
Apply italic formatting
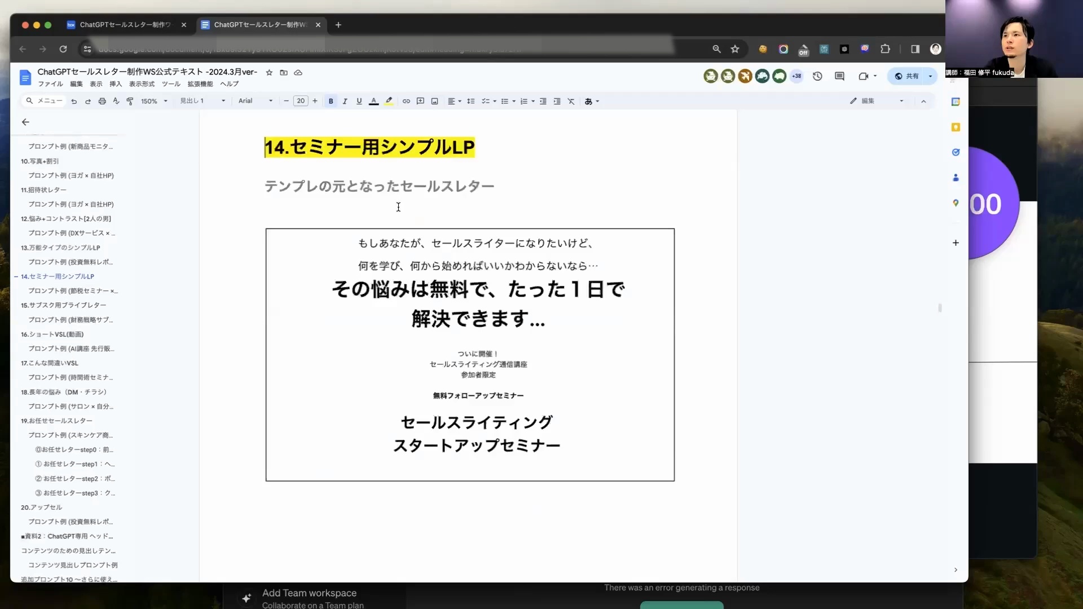click(345, 101)
